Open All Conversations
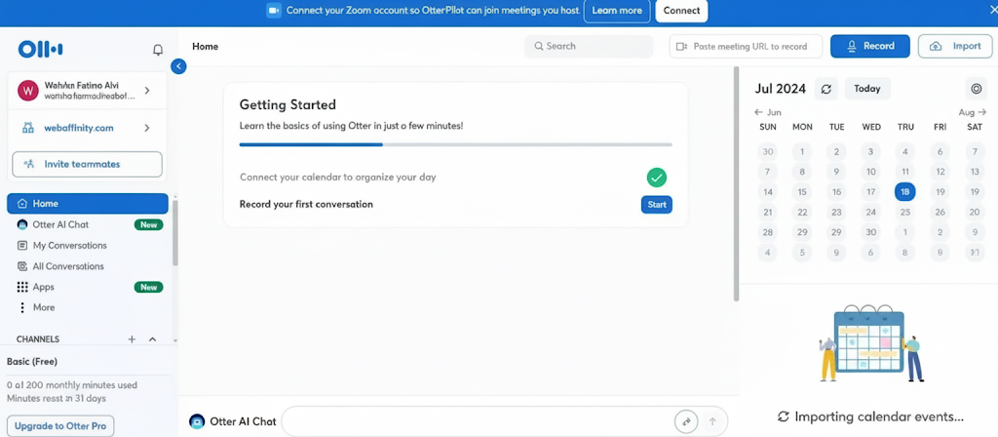Screen dimensions: 998x437 (88, 266)
